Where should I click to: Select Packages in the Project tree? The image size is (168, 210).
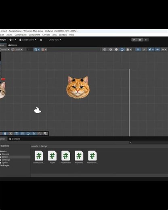pos(4,166)
